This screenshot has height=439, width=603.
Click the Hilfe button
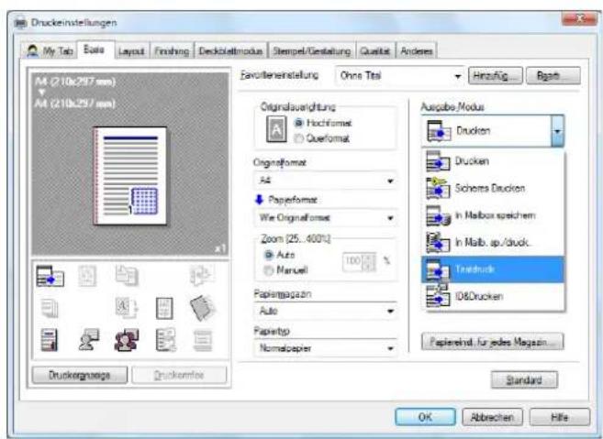[x=560, y=417]
